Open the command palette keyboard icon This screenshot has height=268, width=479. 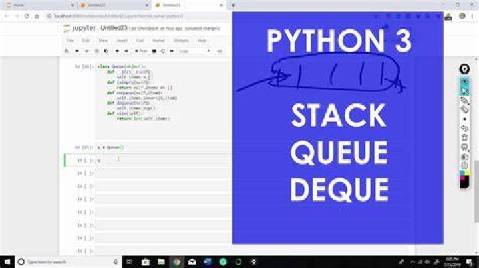(220, 51)
